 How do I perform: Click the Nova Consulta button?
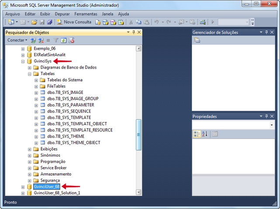(x=73, y=22)
